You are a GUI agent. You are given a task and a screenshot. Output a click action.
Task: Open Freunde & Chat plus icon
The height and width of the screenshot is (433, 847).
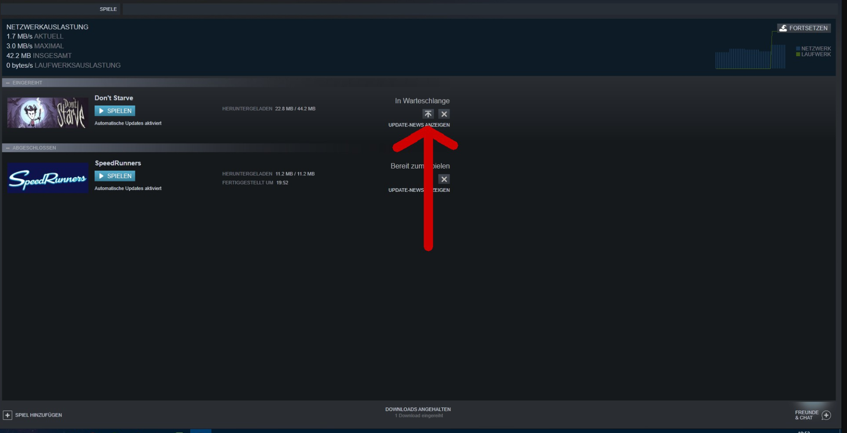(826, 415)
